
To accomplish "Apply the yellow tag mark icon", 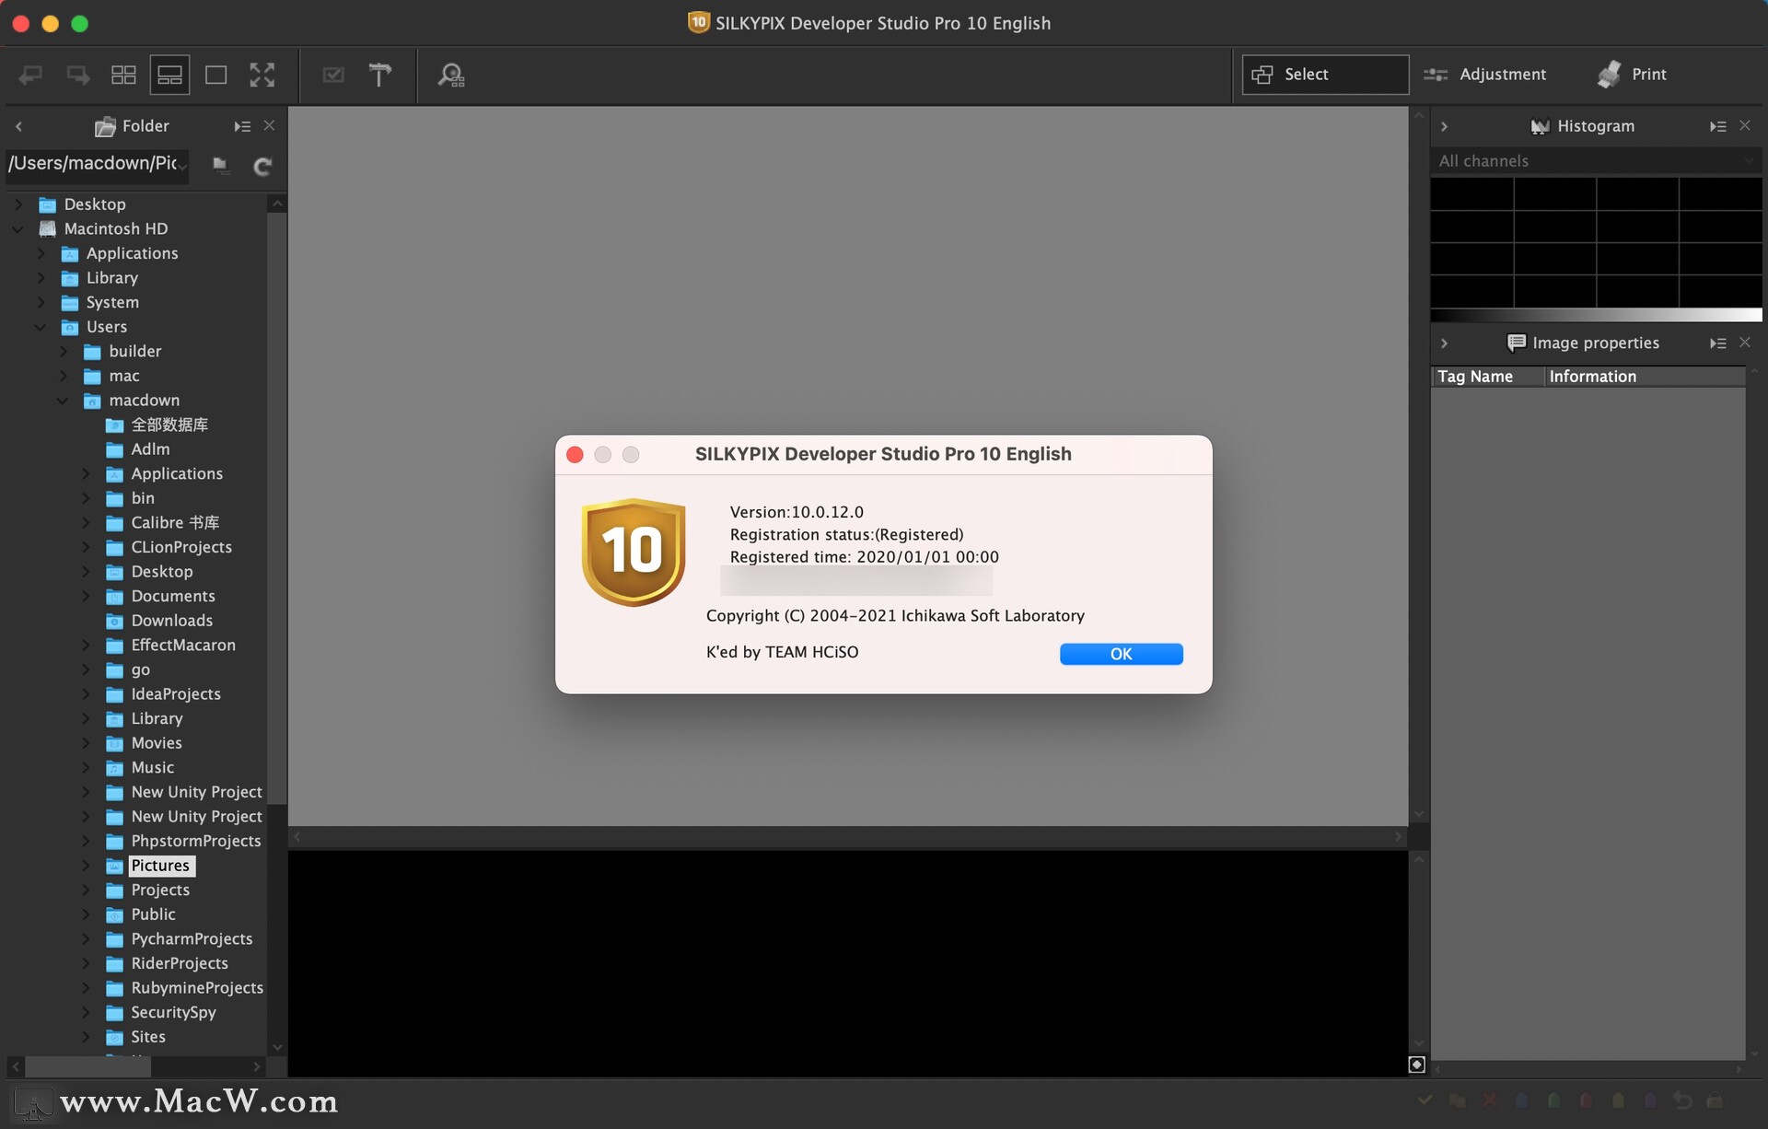I will 1618,1100.
